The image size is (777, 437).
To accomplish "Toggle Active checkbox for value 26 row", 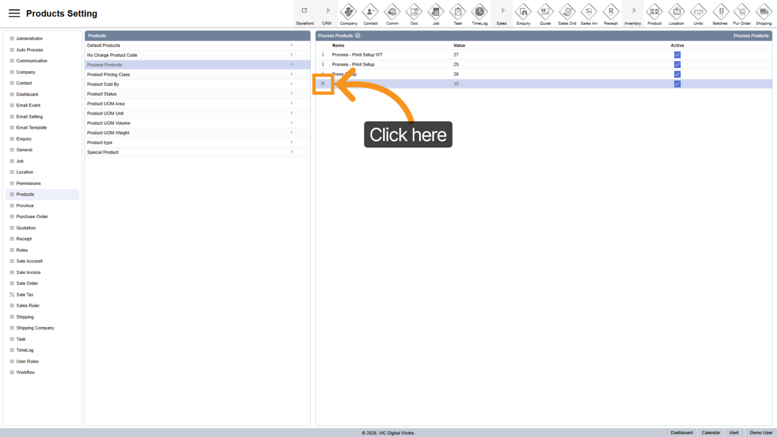I will coord(677,74).
